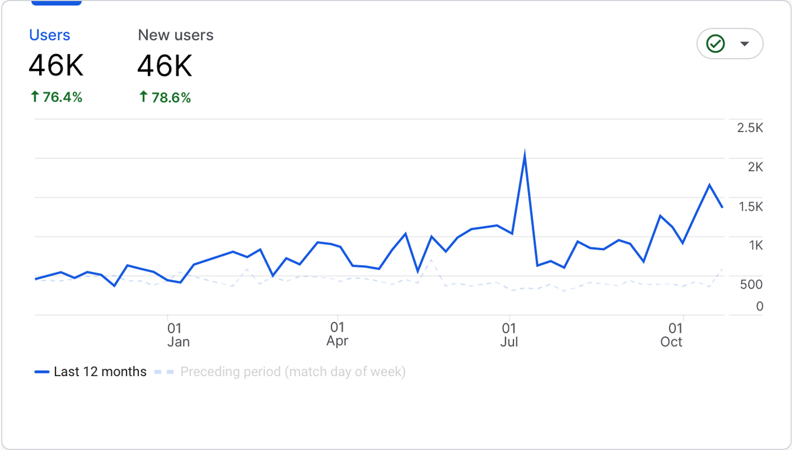Click the 01 Oct axis label
The height and width of the screenshot is (450, 793).
point(671,335)
